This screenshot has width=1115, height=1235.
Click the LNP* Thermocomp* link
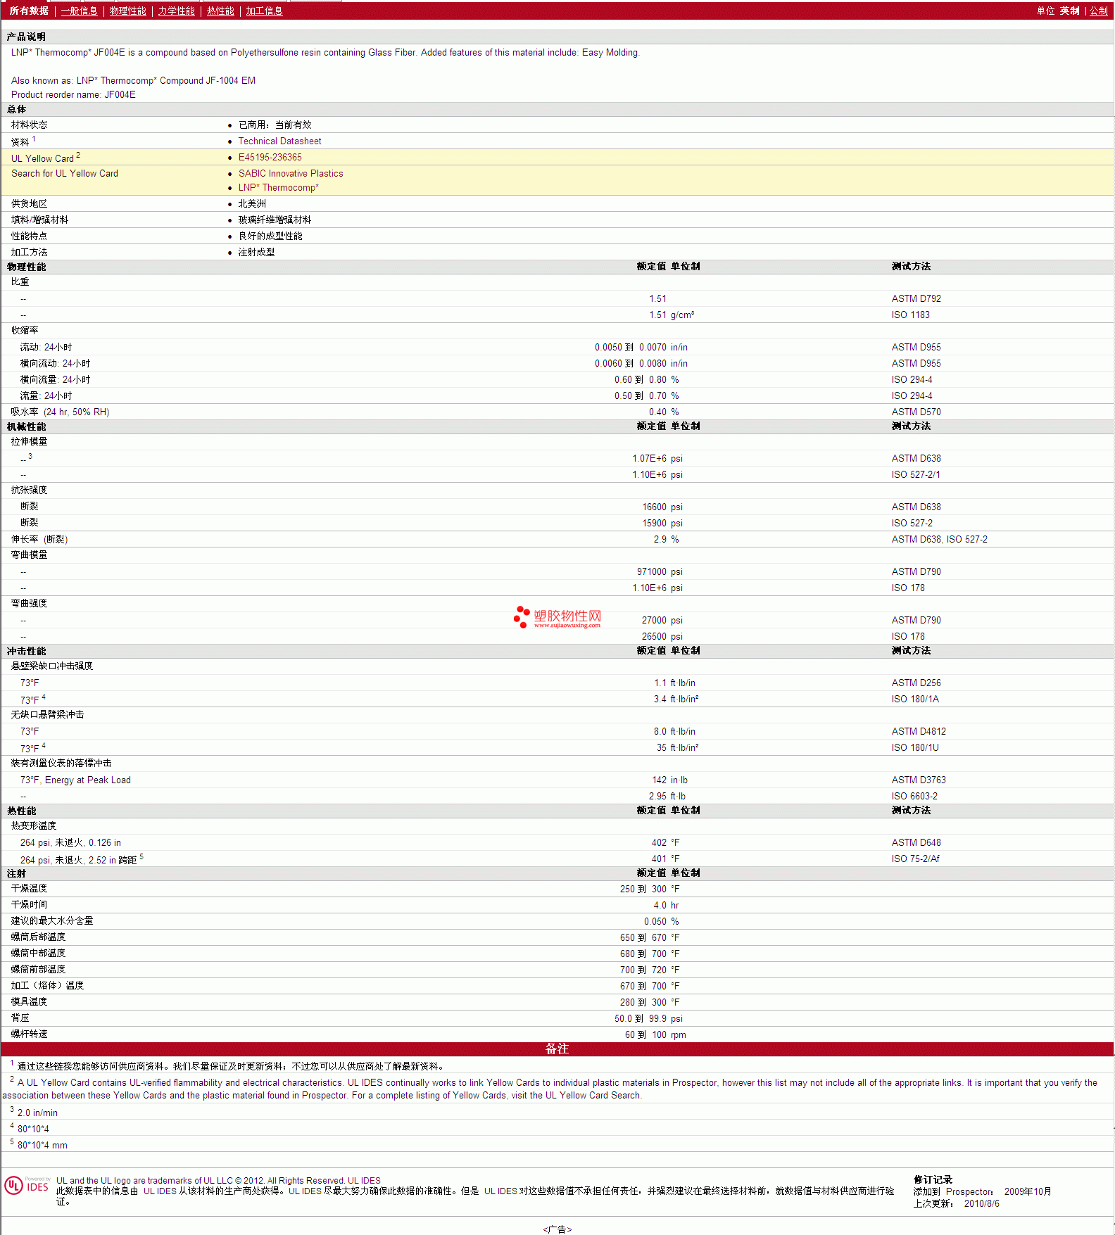pos(278,187)
